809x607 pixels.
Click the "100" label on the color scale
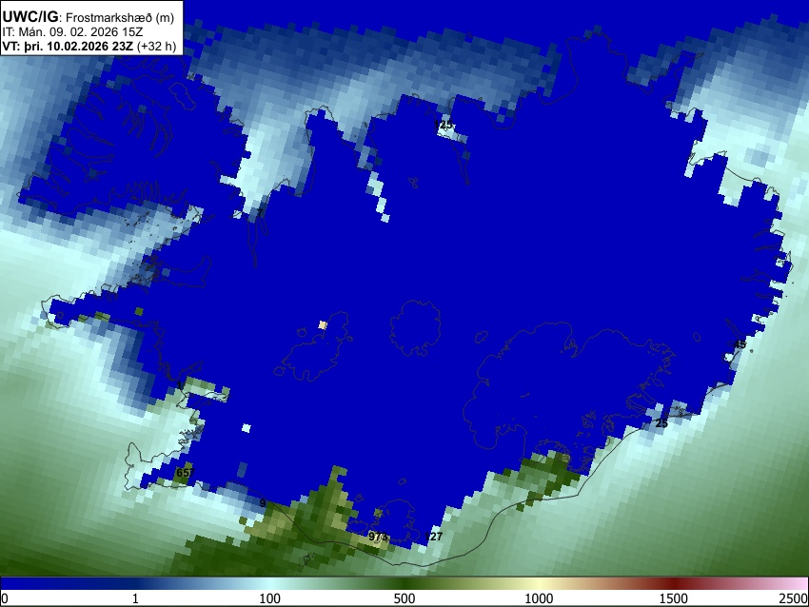click(269, 598)
